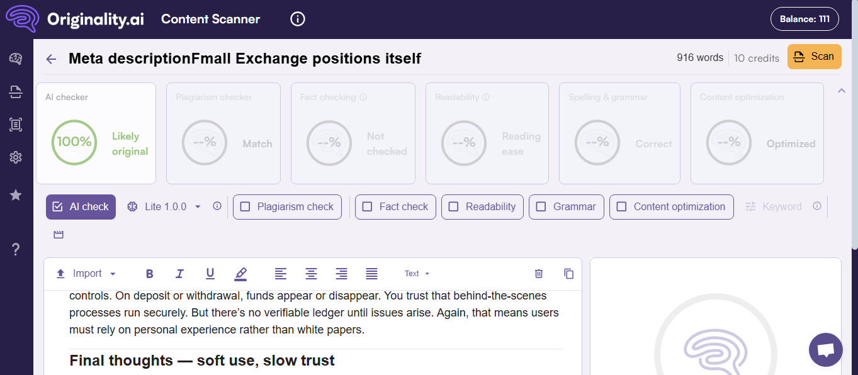Open the Text style dropdown
The width and height of the screenshot is (858, 375).
[417, 274]
